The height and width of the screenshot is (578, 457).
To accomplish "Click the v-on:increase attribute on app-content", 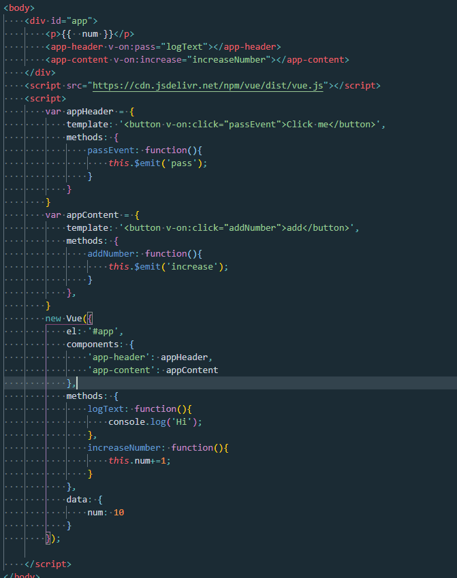I will click(x=192, y=60).
